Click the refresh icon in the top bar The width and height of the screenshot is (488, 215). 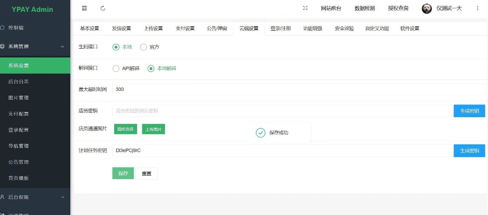(x=103, y=8)
